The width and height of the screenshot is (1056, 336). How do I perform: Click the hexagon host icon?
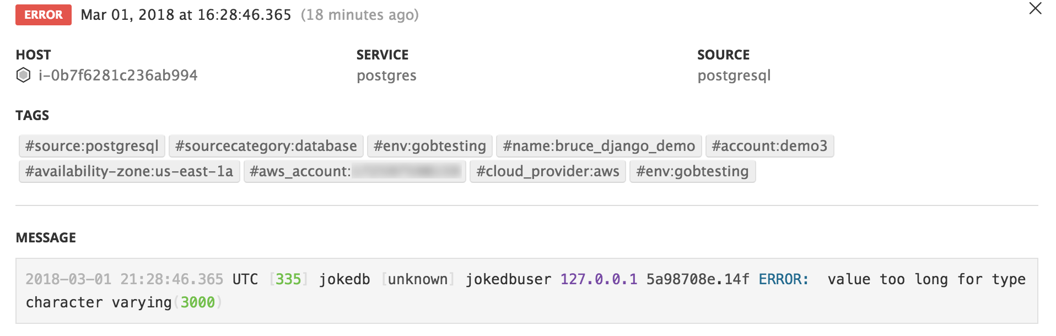point(23,75)
